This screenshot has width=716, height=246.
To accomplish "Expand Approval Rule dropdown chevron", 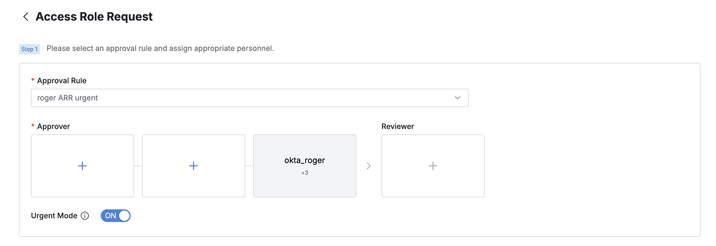I will tap(457, 98).
